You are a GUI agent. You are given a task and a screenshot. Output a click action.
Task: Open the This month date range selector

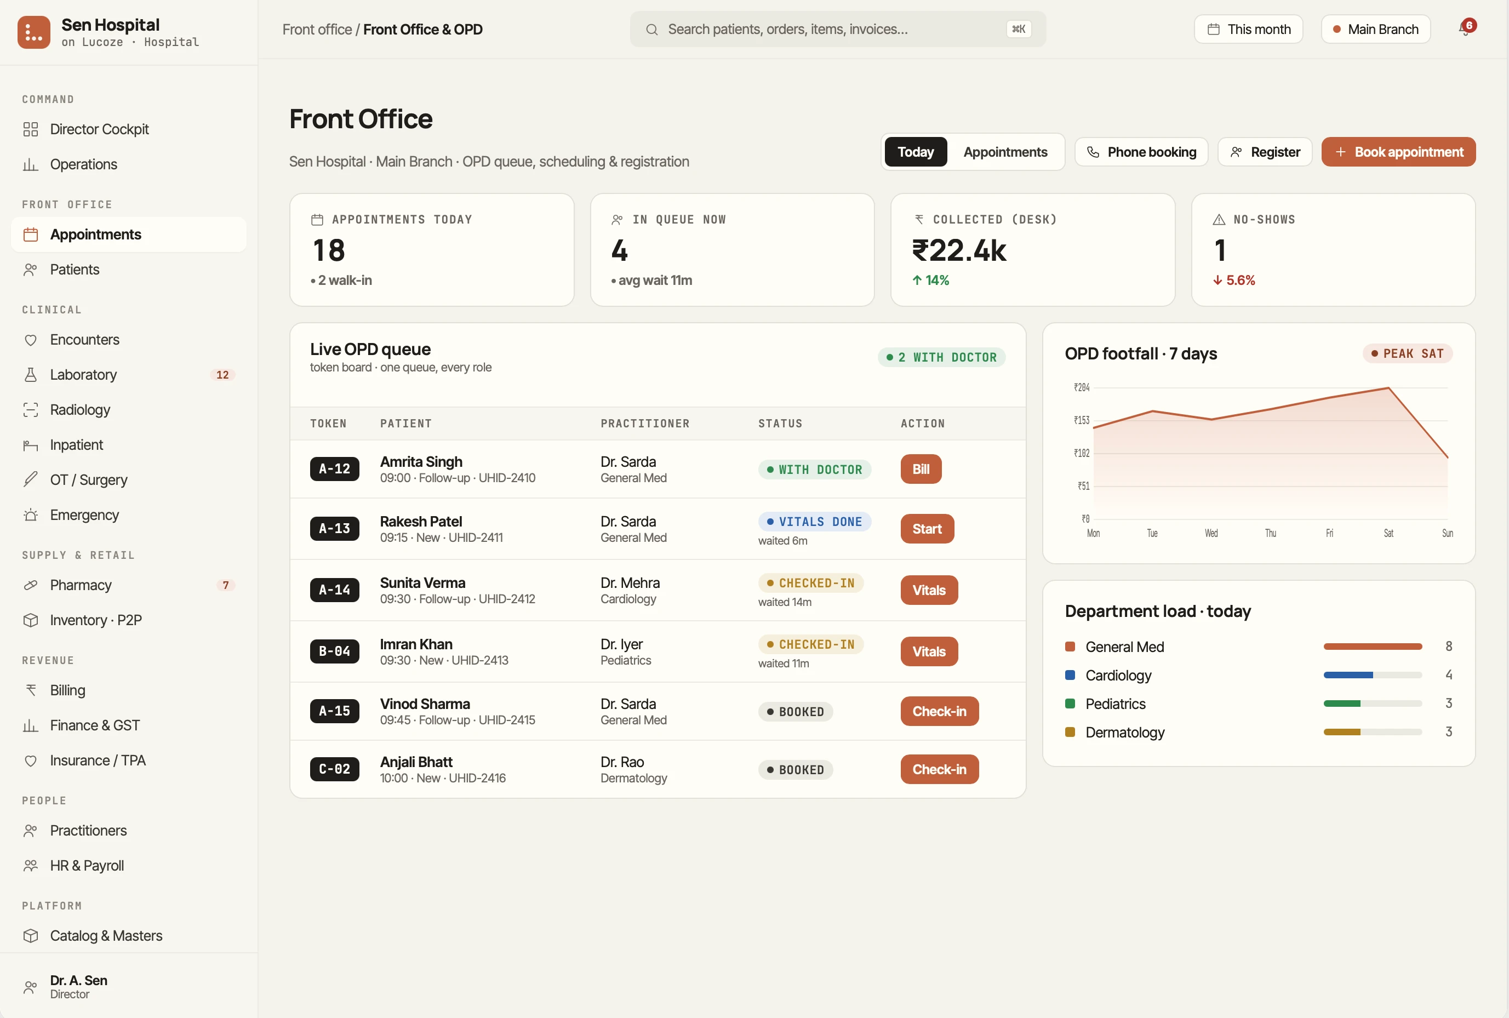click(x=1248, y=29)
